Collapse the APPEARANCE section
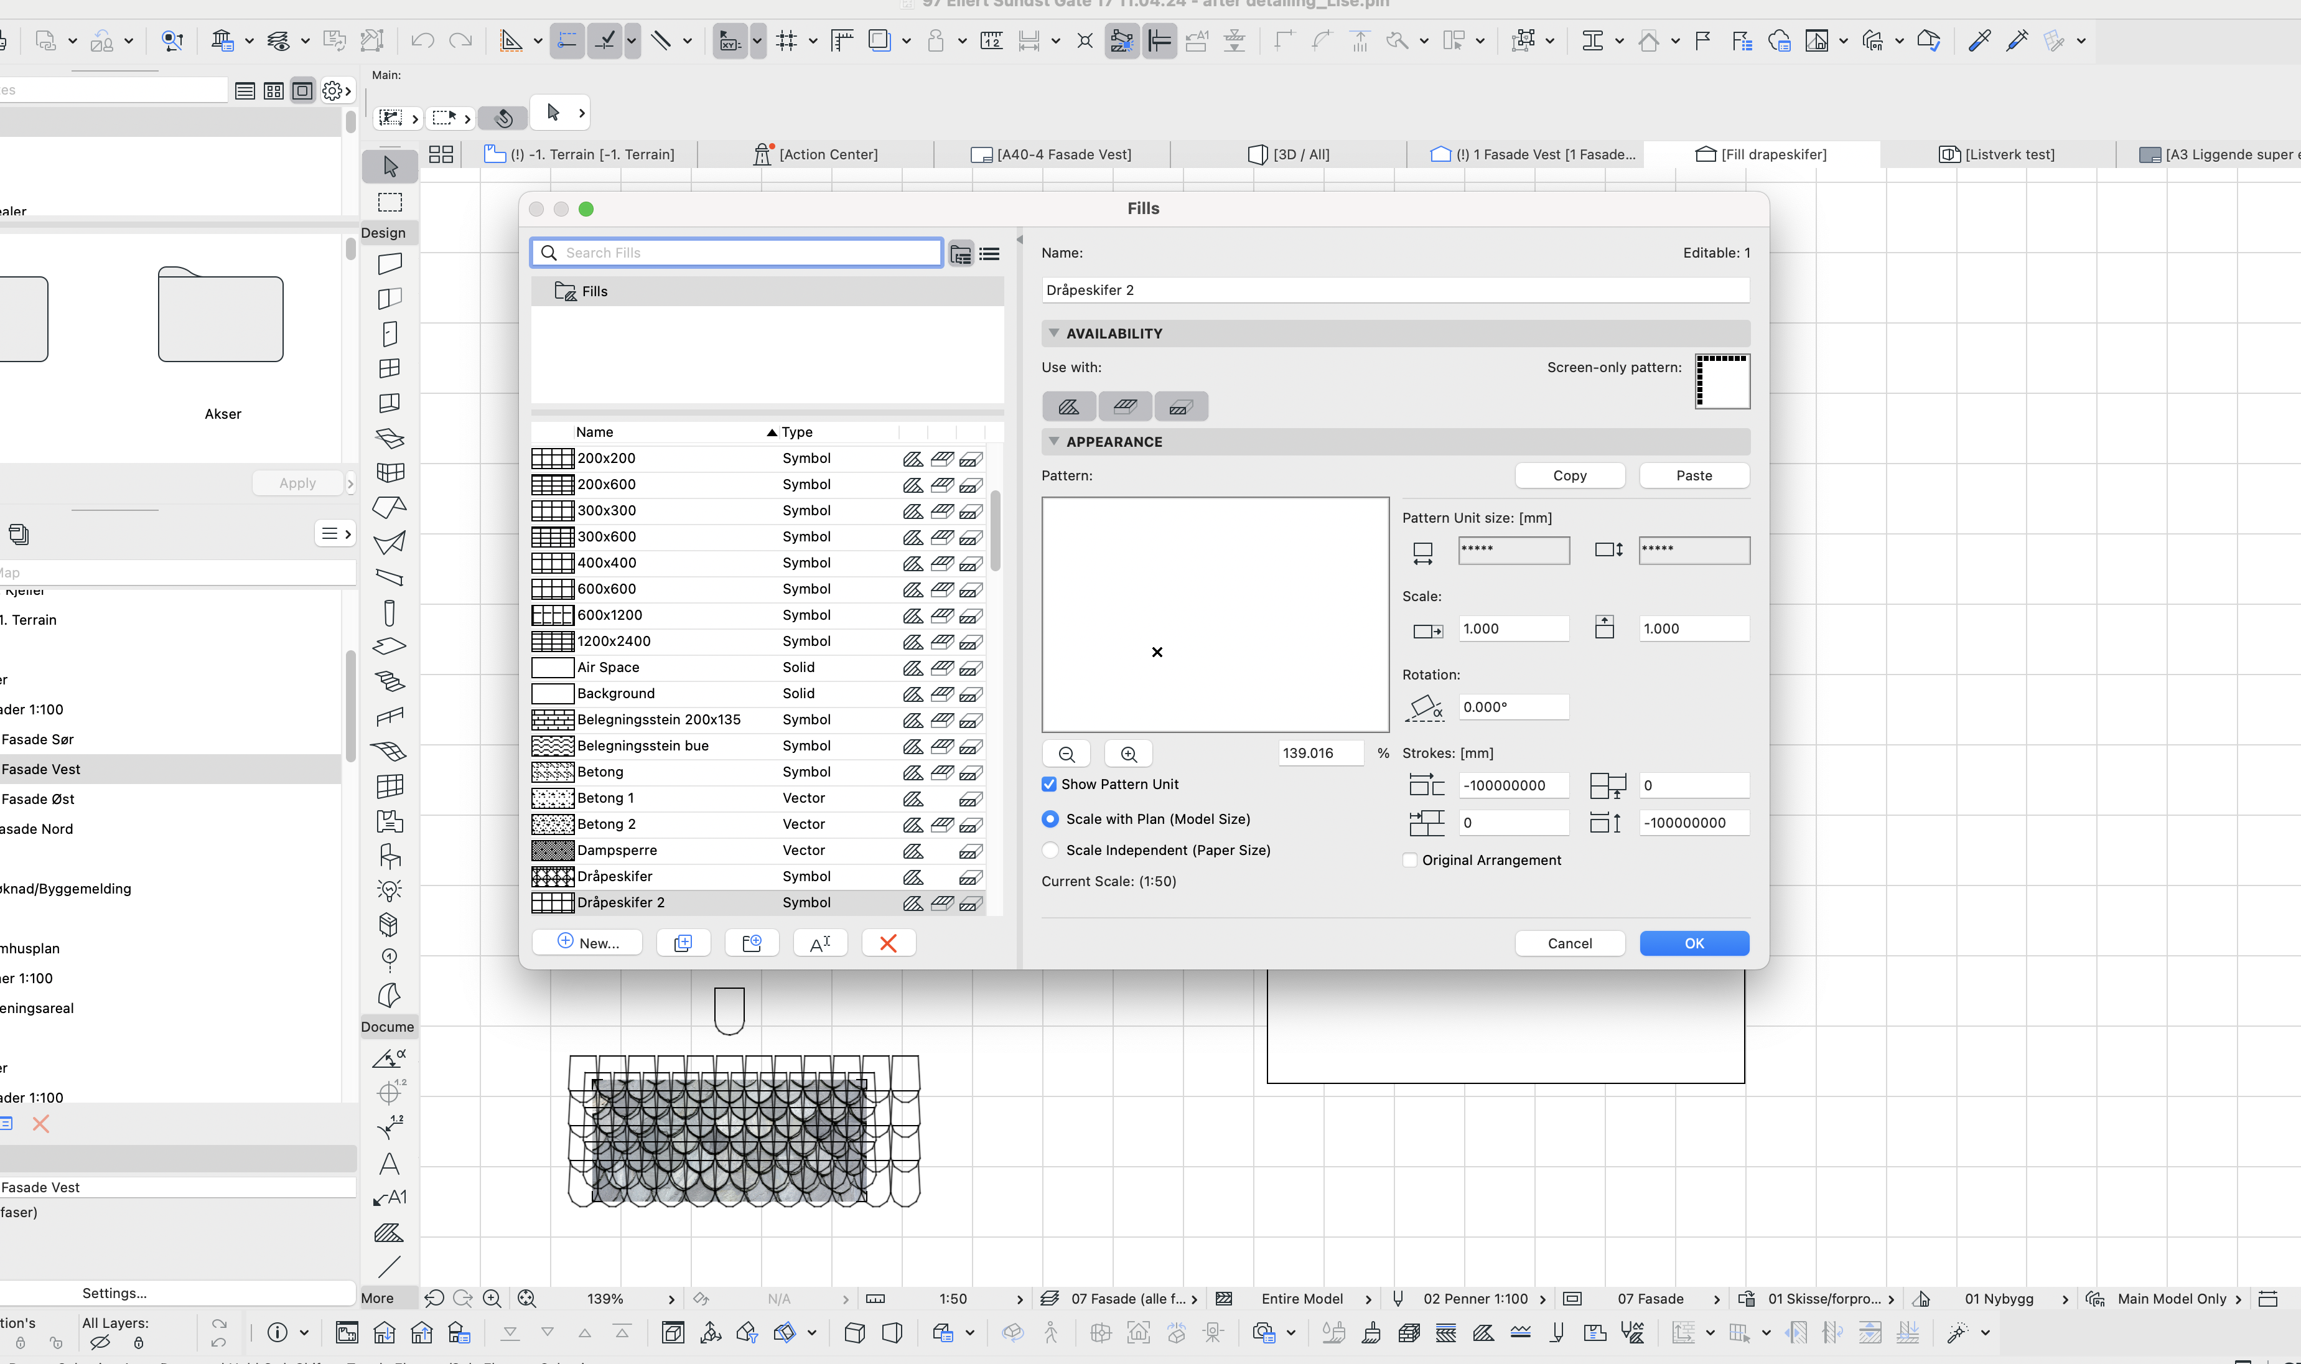 click(1054, 442)
